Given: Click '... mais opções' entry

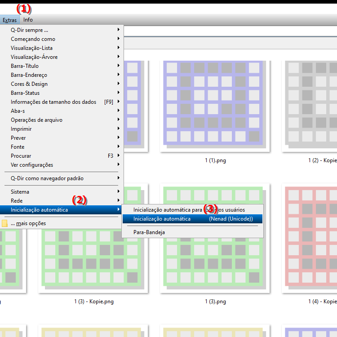Looking at the screenshot, I should [61, 223].
